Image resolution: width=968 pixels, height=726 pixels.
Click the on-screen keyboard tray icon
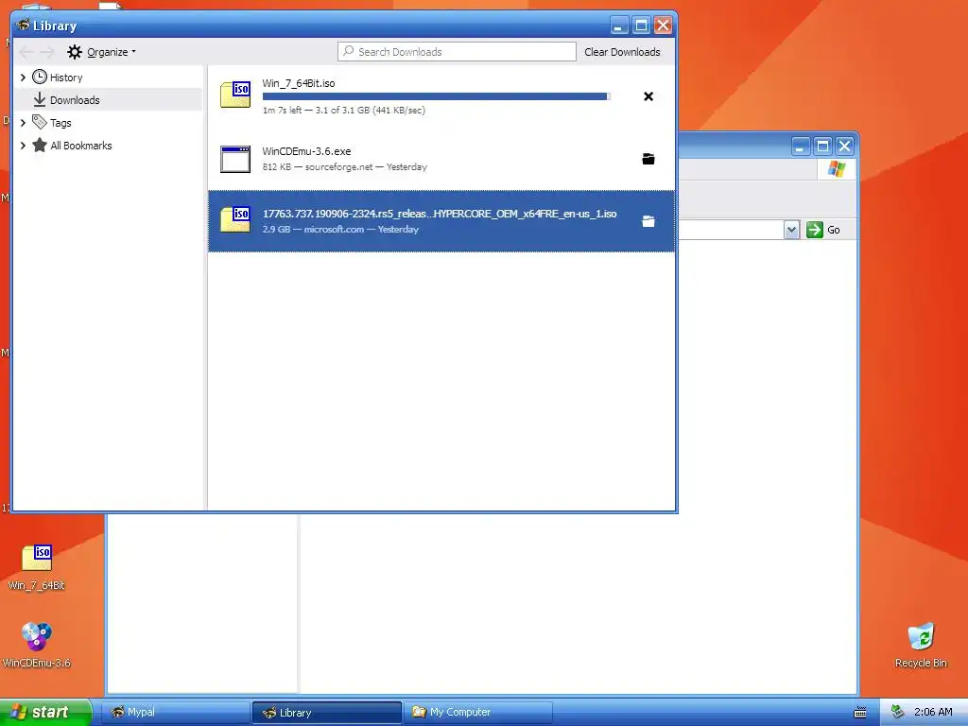pyautogui.click(x=860, y=713)
